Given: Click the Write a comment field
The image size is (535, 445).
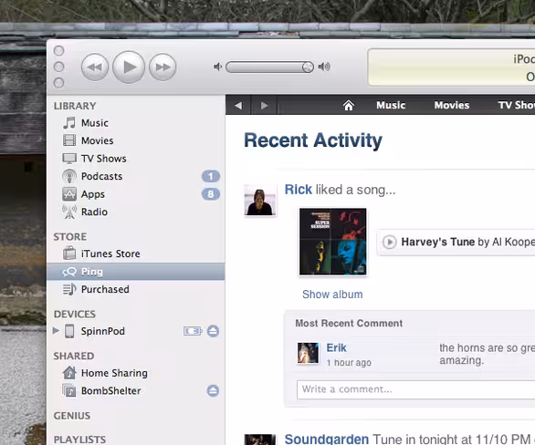Looking at the screenshot, I should [416, 389].
